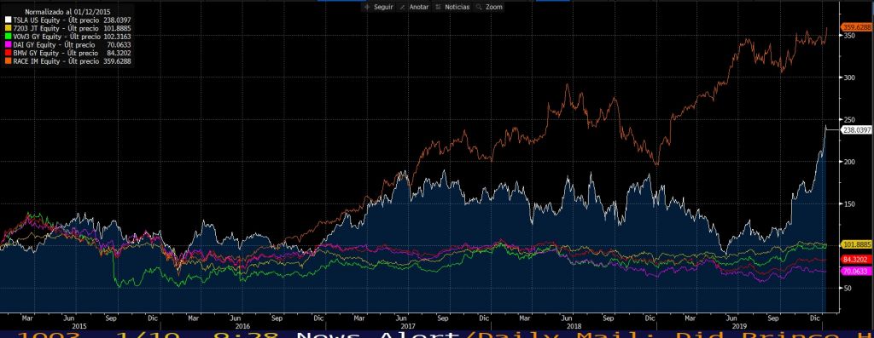Screen dimensions: 874x338
Task: Select the RACE IM Equity legend entry
Action: 68,61
